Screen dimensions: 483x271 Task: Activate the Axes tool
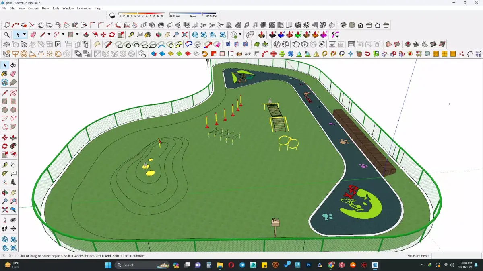(5, 182)
